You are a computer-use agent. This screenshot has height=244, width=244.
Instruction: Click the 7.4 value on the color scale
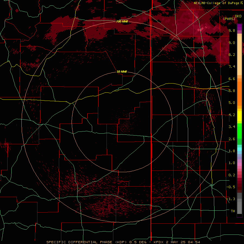coord(232,67)
